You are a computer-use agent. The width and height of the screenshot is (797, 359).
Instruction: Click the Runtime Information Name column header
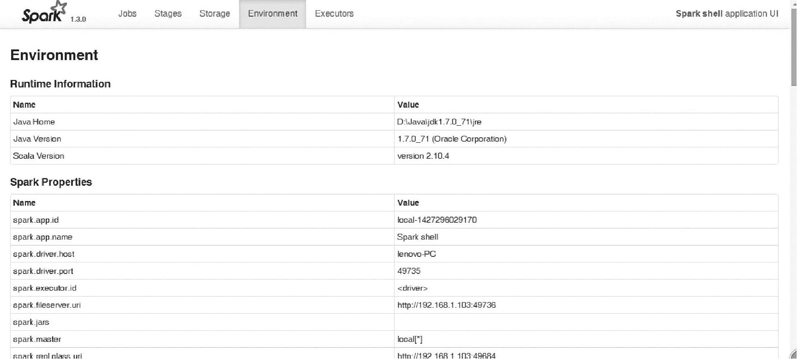[x=24, y=105]
